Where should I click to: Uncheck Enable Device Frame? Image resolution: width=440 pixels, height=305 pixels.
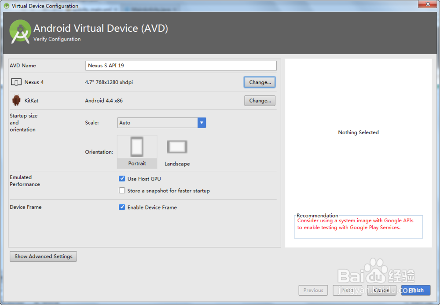[x=122, y=207]
